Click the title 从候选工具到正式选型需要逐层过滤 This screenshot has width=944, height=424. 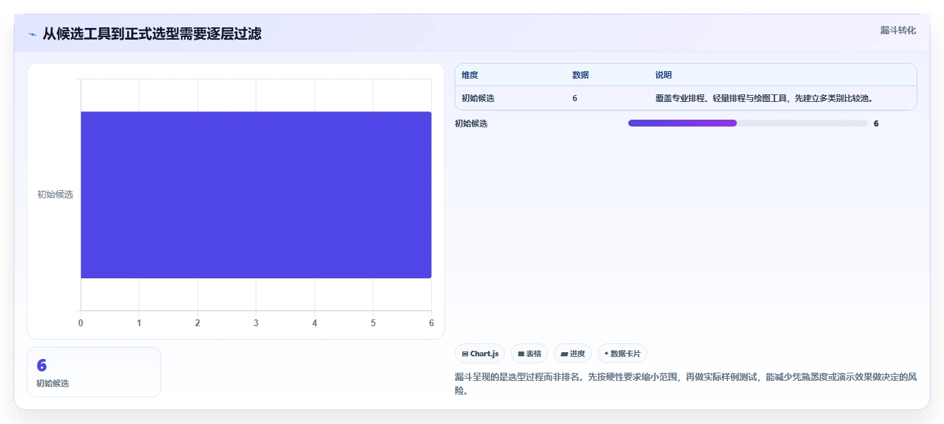(x=152, y=34)
